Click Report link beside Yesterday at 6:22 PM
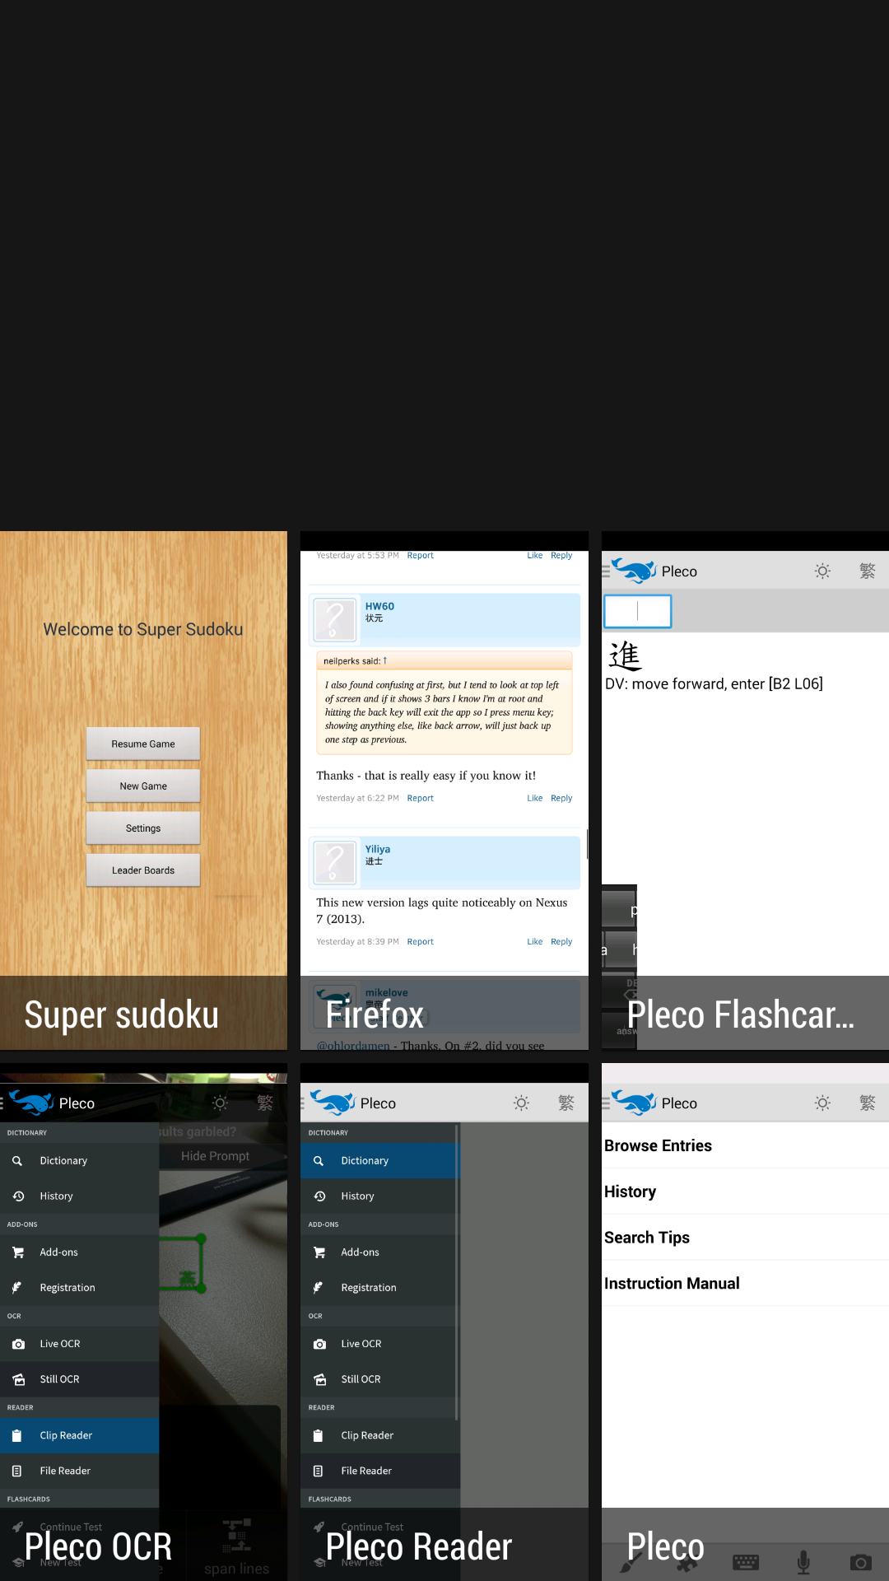Image resolution: width=889 pixels, height=1581 pixels. pyautogui.click(x=420, y=798)
